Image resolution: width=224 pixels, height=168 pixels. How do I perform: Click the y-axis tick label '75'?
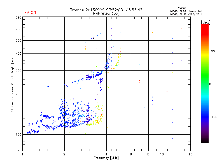20,150
